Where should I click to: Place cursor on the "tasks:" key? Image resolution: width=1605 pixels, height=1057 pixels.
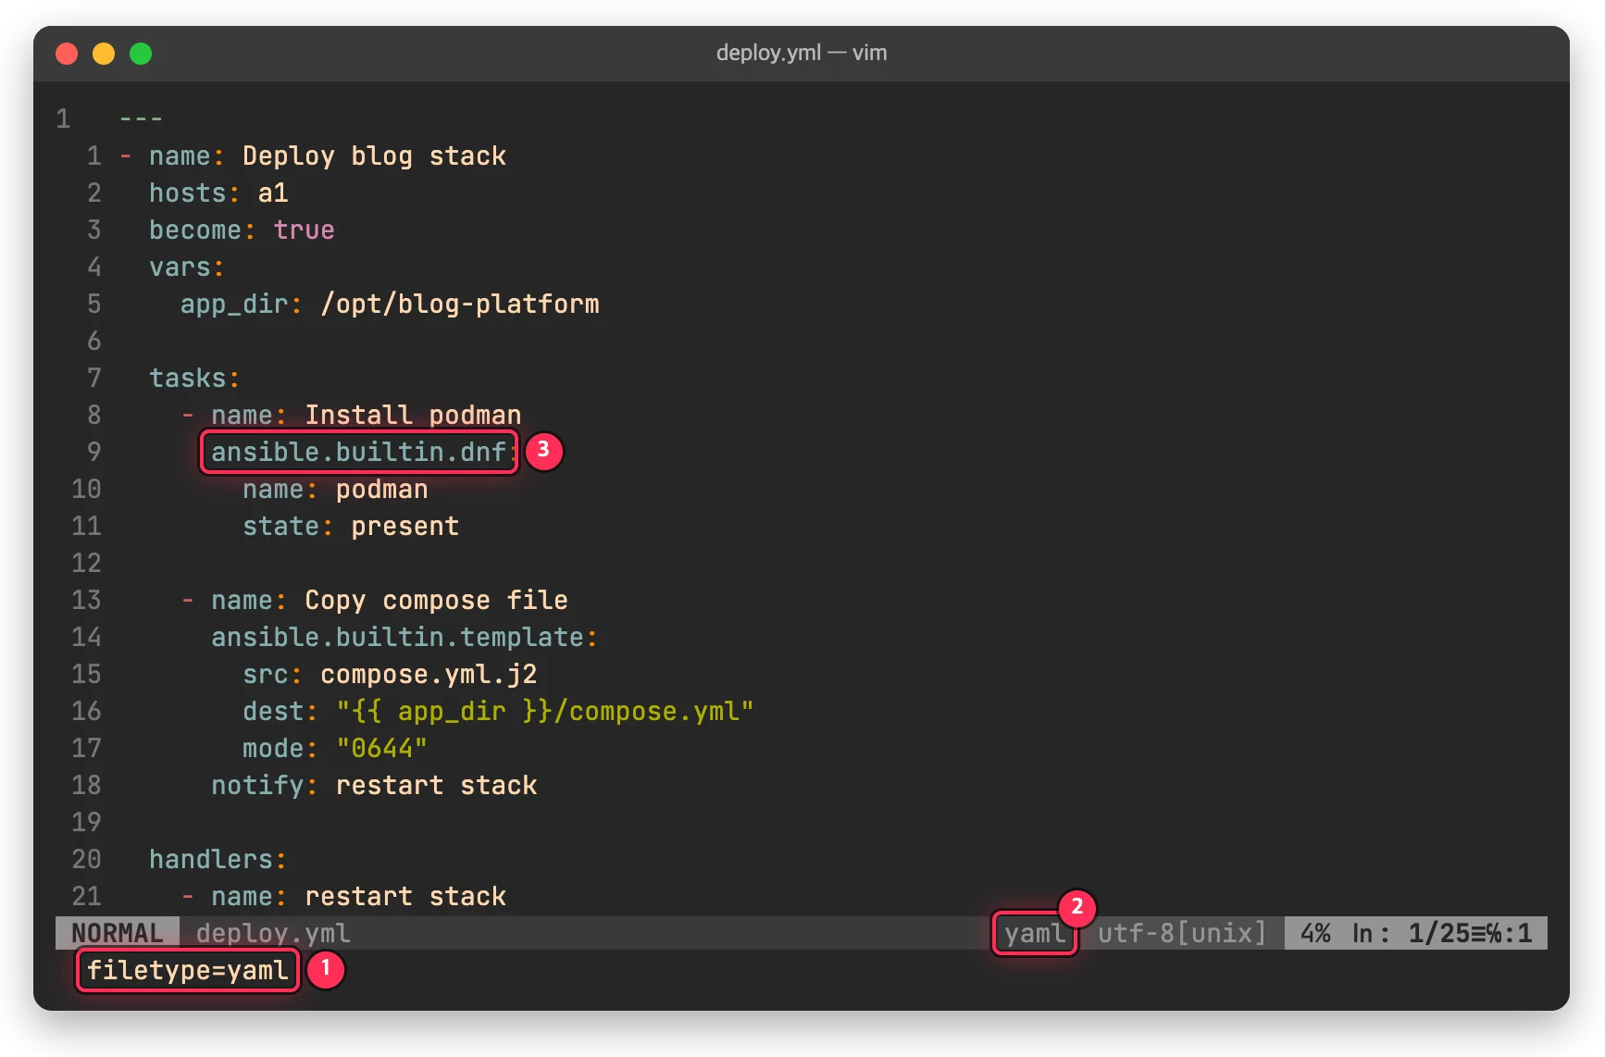click(x=194, y=378)
